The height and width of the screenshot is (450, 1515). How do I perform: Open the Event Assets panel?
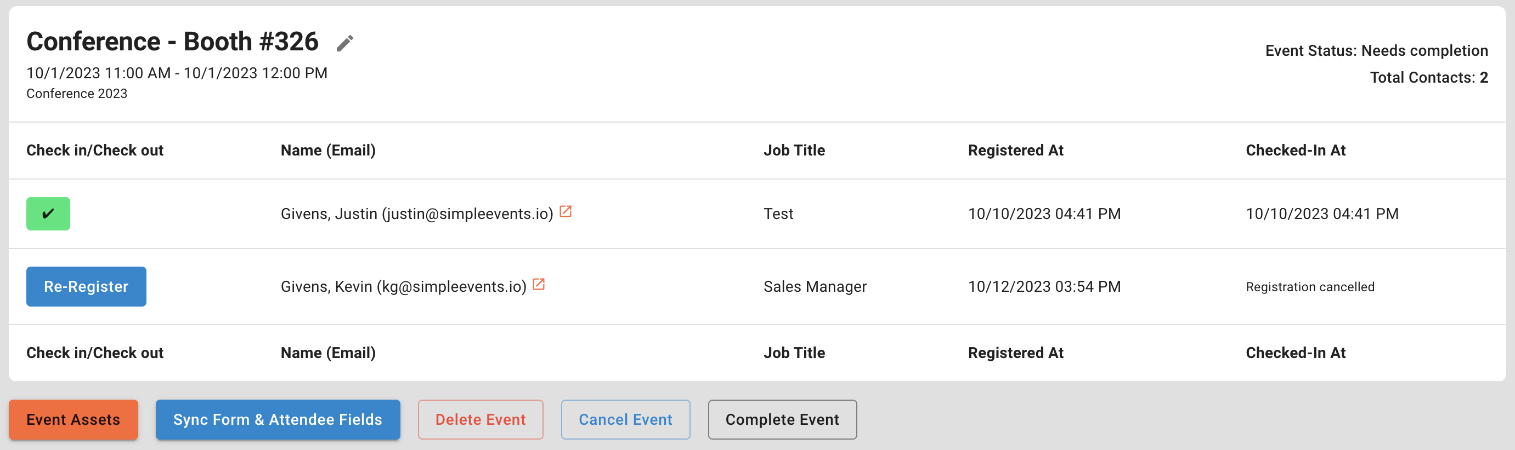(x=73, y=419)
